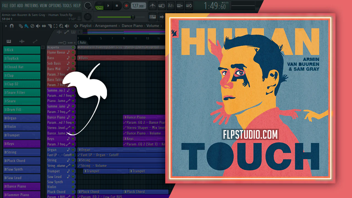Select the Snare Filter pattern
352x198 pixels.
pos(22,93)
